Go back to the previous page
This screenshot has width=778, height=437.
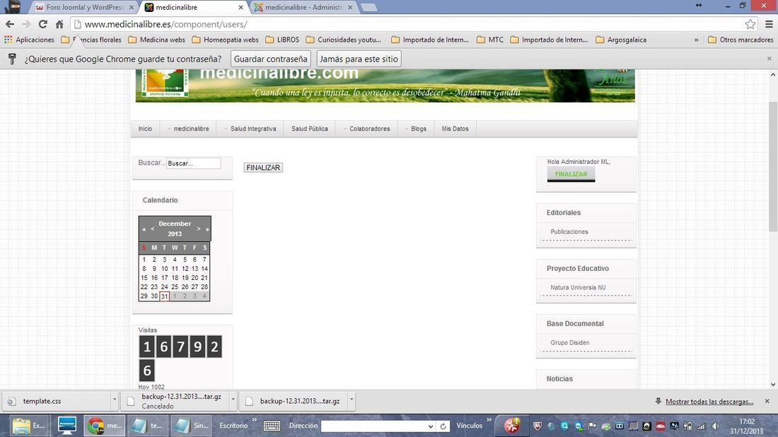click(10, 24)
